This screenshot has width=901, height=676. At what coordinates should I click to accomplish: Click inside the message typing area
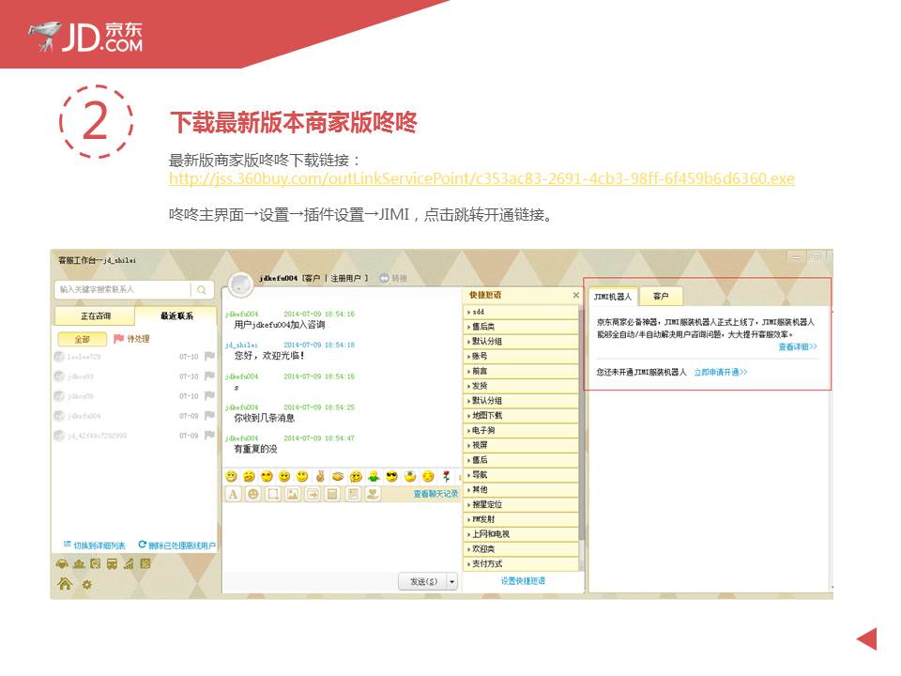click(x=342, y=537)
